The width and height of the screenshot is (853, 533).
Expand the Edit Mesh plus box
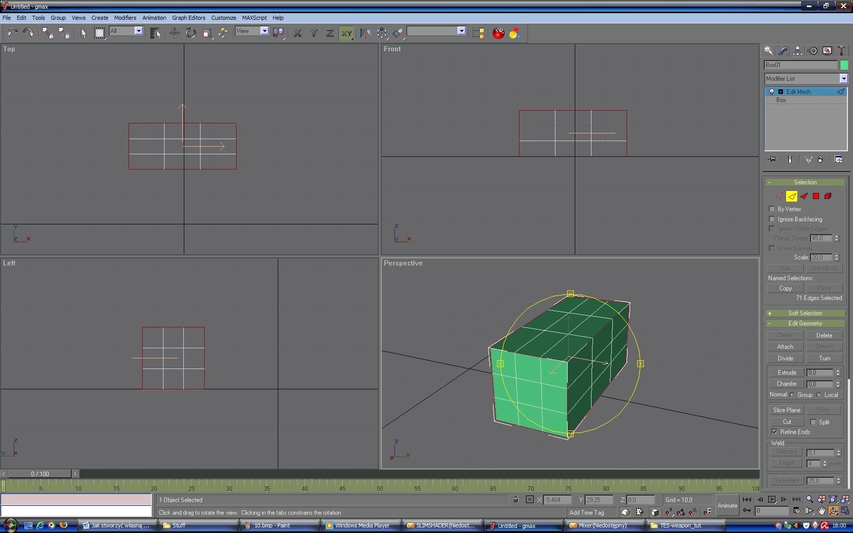[x=780, y=92]
